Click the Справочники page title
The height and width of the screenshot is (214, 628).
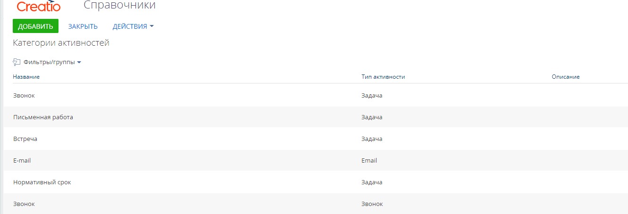[119, 5]
